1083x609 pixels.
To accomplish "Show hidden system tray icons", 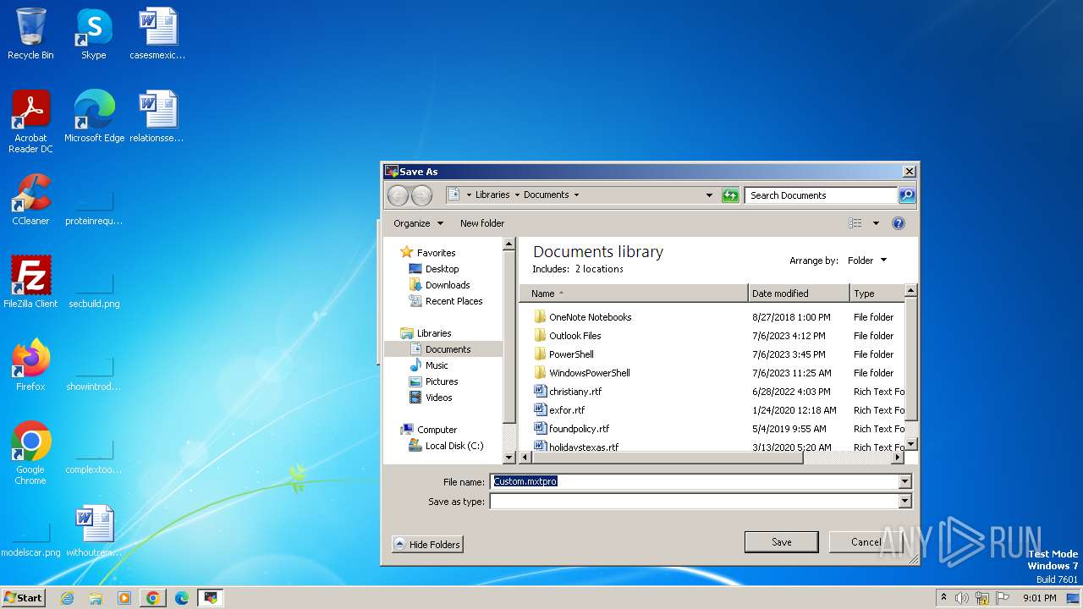I will pyautogui.click(x=943, y=597).
